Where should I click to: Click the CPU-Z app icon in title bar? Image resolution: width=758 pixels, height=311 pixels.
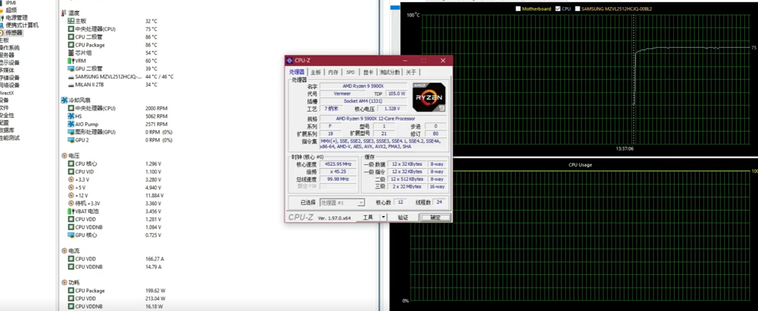point(290,61)
